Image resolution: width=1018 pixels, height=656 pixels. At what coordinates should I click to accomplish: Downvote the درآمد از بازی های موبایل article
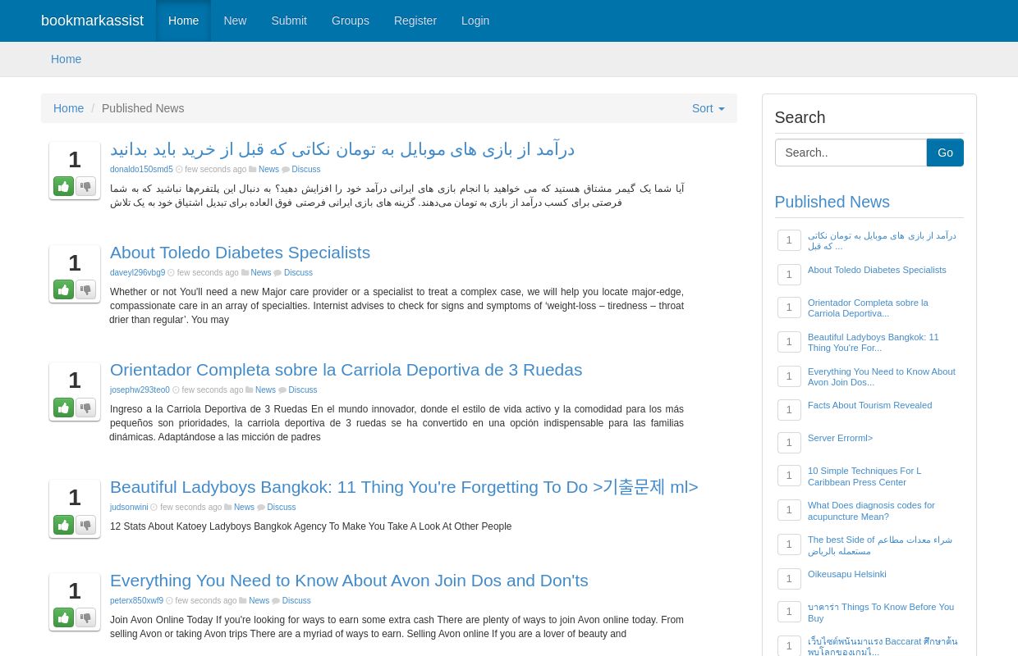(x=85, y=186)
